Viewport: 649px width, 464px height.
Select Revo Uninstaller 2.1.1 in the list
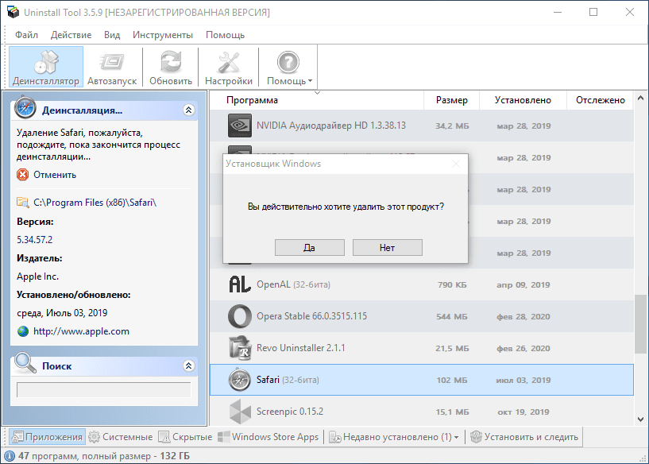coord(422,348)
